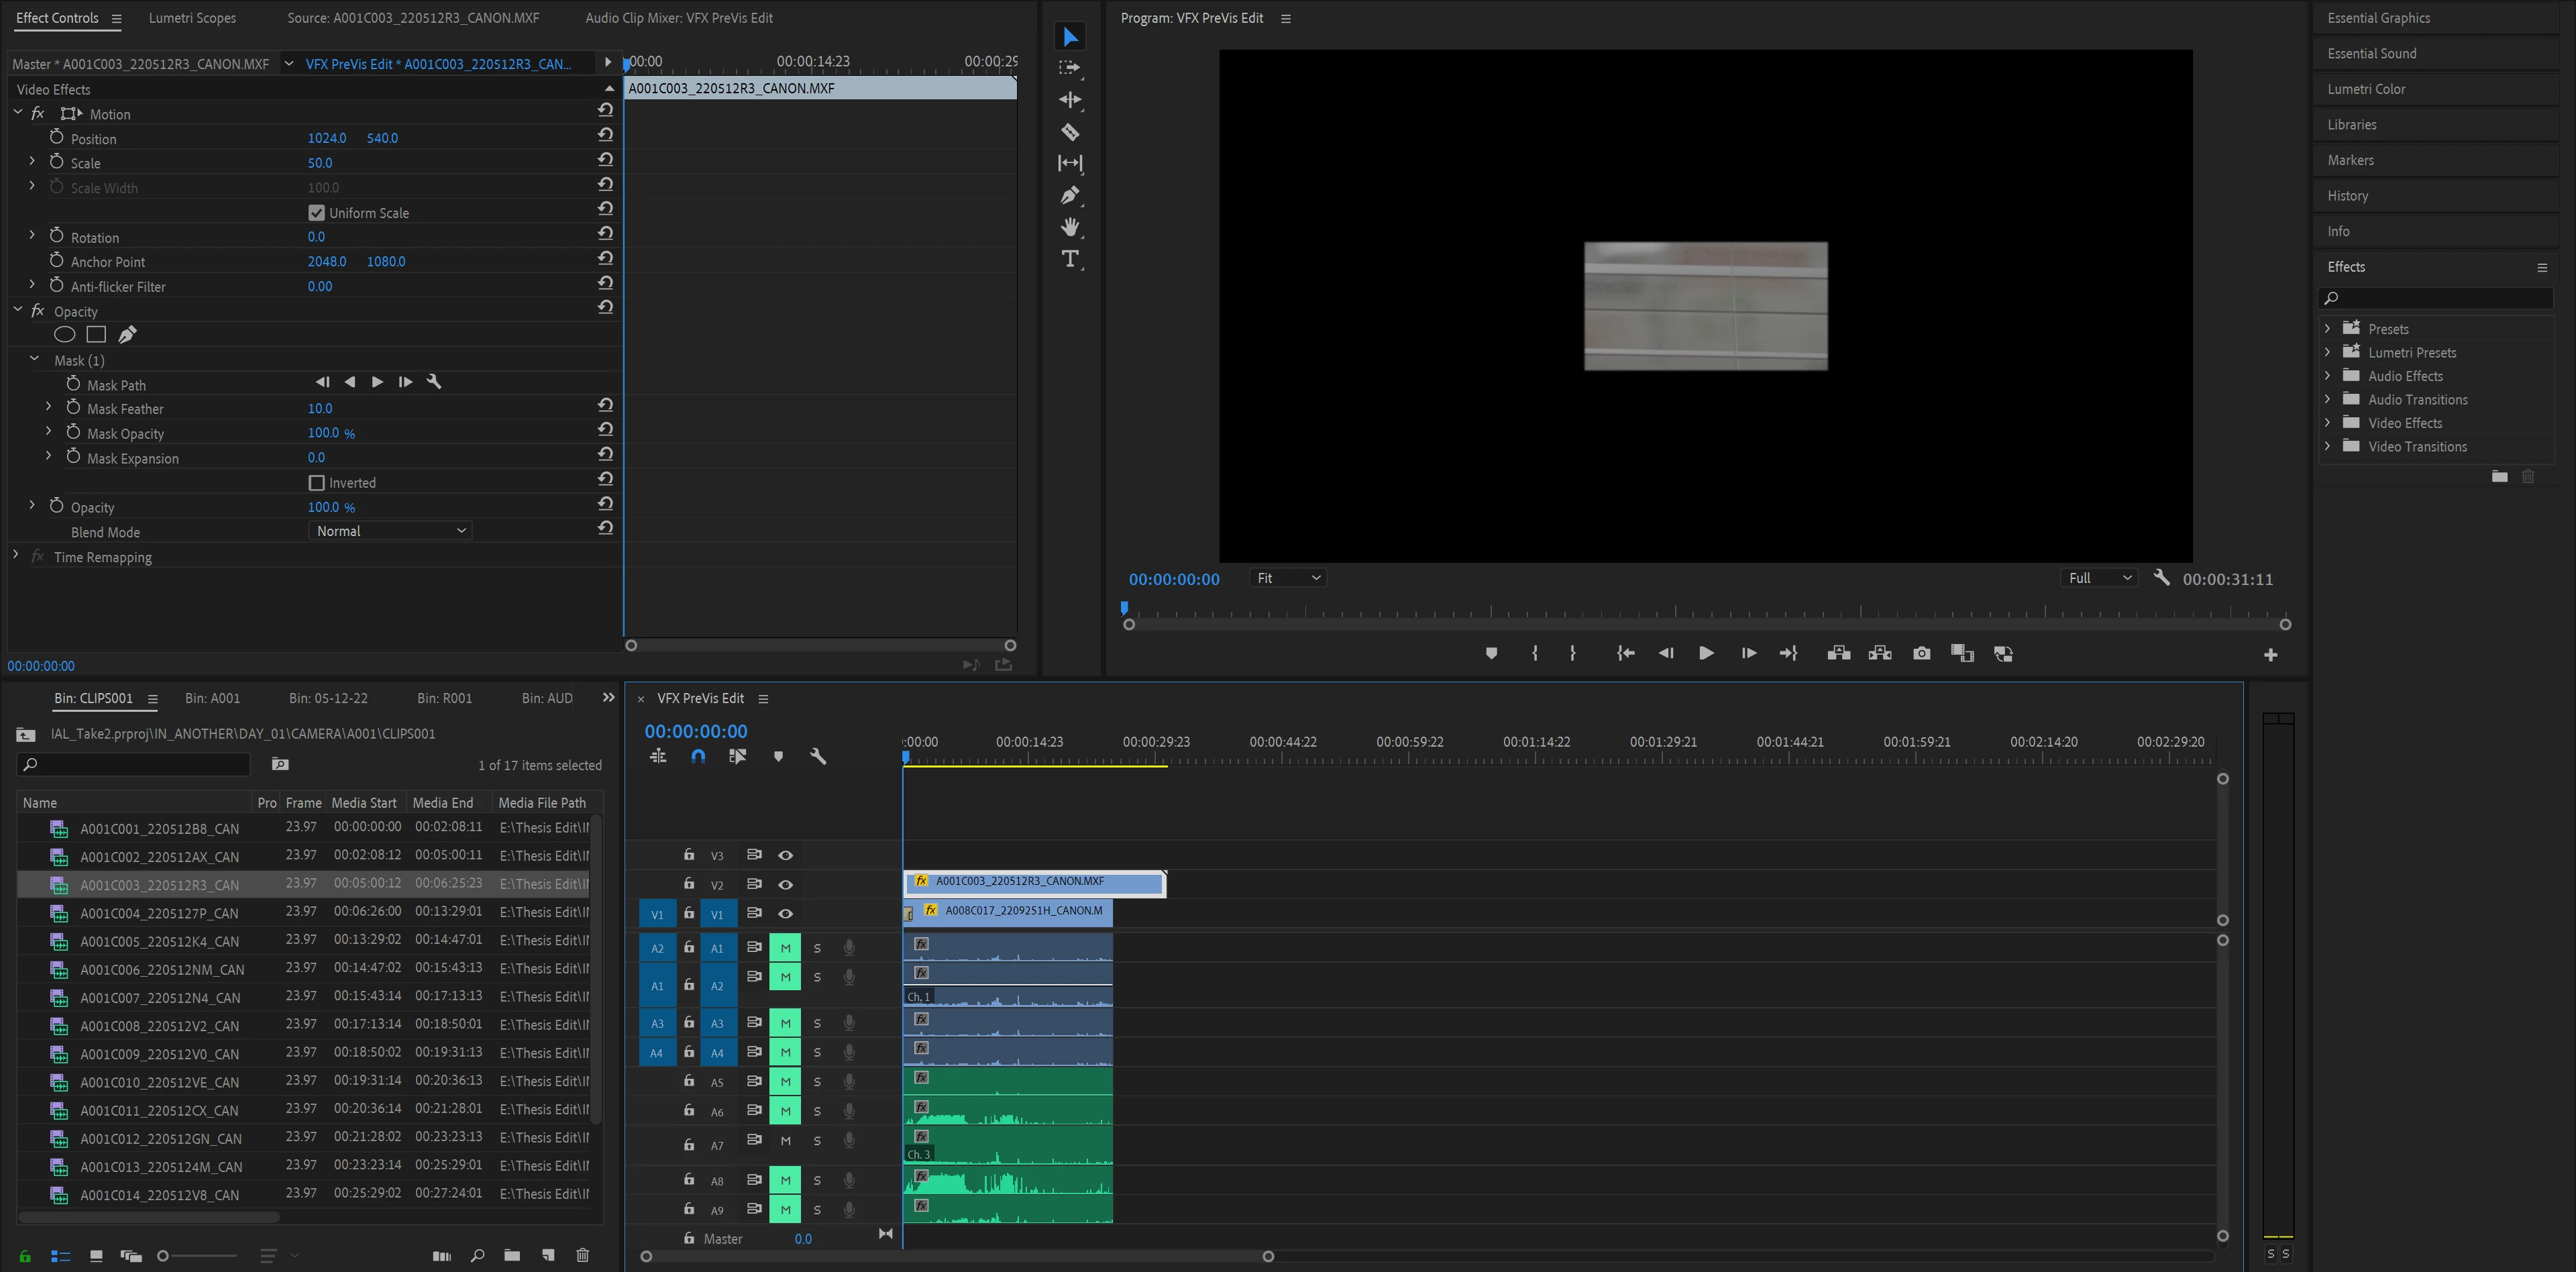Select the Type tool
The image size is (2576, 1272).
pos(1070,259)
